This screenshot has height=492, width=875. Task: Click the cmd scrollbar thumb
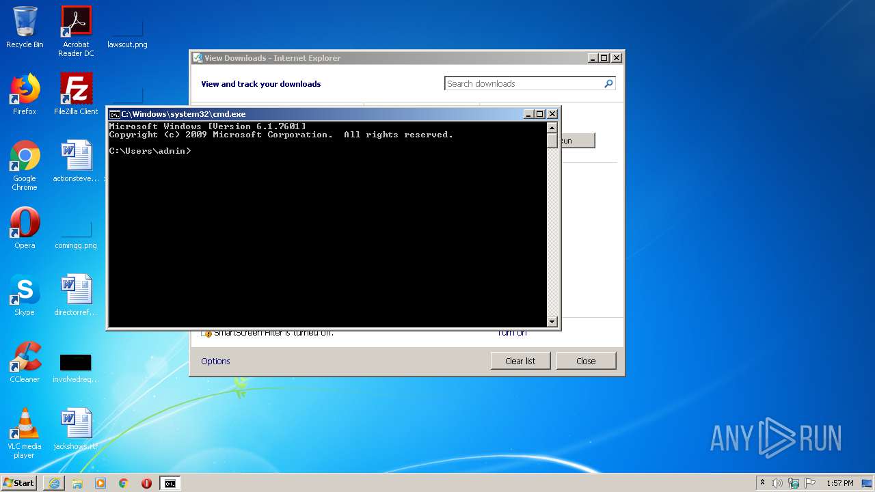[x=552, y=140]
